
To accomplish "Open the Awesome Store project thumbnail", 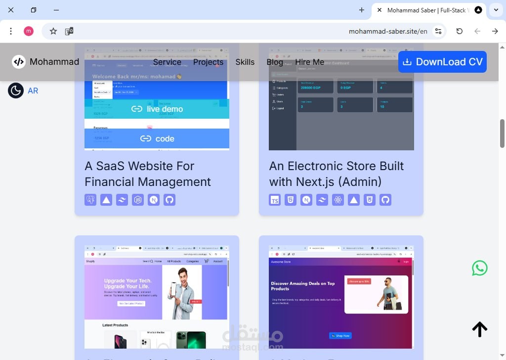I will [341, 297].
